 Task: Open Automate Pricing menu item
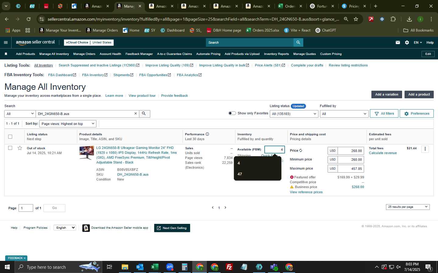click(x=208, y=54)
